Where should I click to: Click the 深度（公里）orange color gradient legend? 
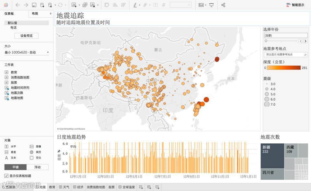284,68
